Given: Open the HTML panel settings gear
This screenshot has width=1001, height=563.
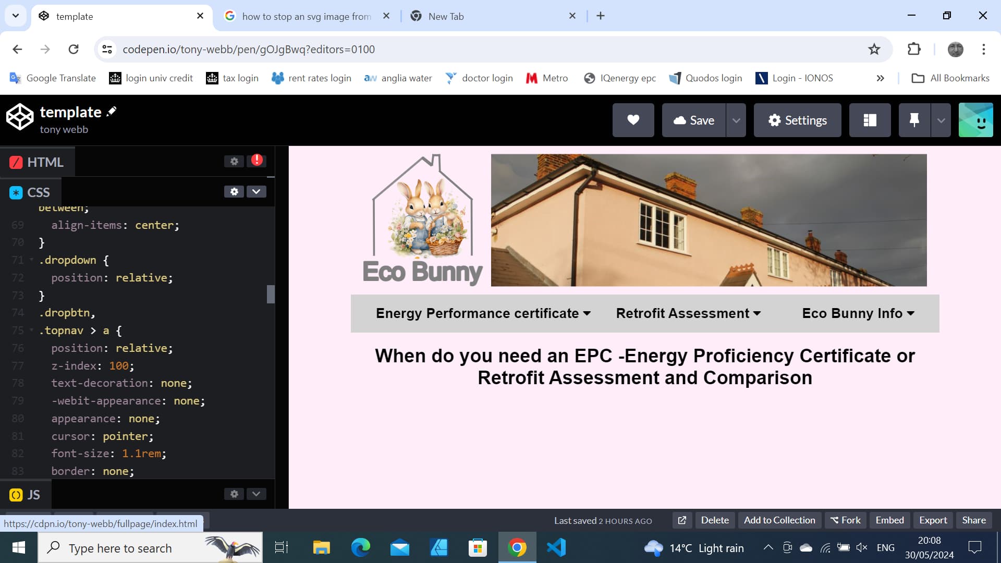Looking at the screenshot, I should 234,161.
